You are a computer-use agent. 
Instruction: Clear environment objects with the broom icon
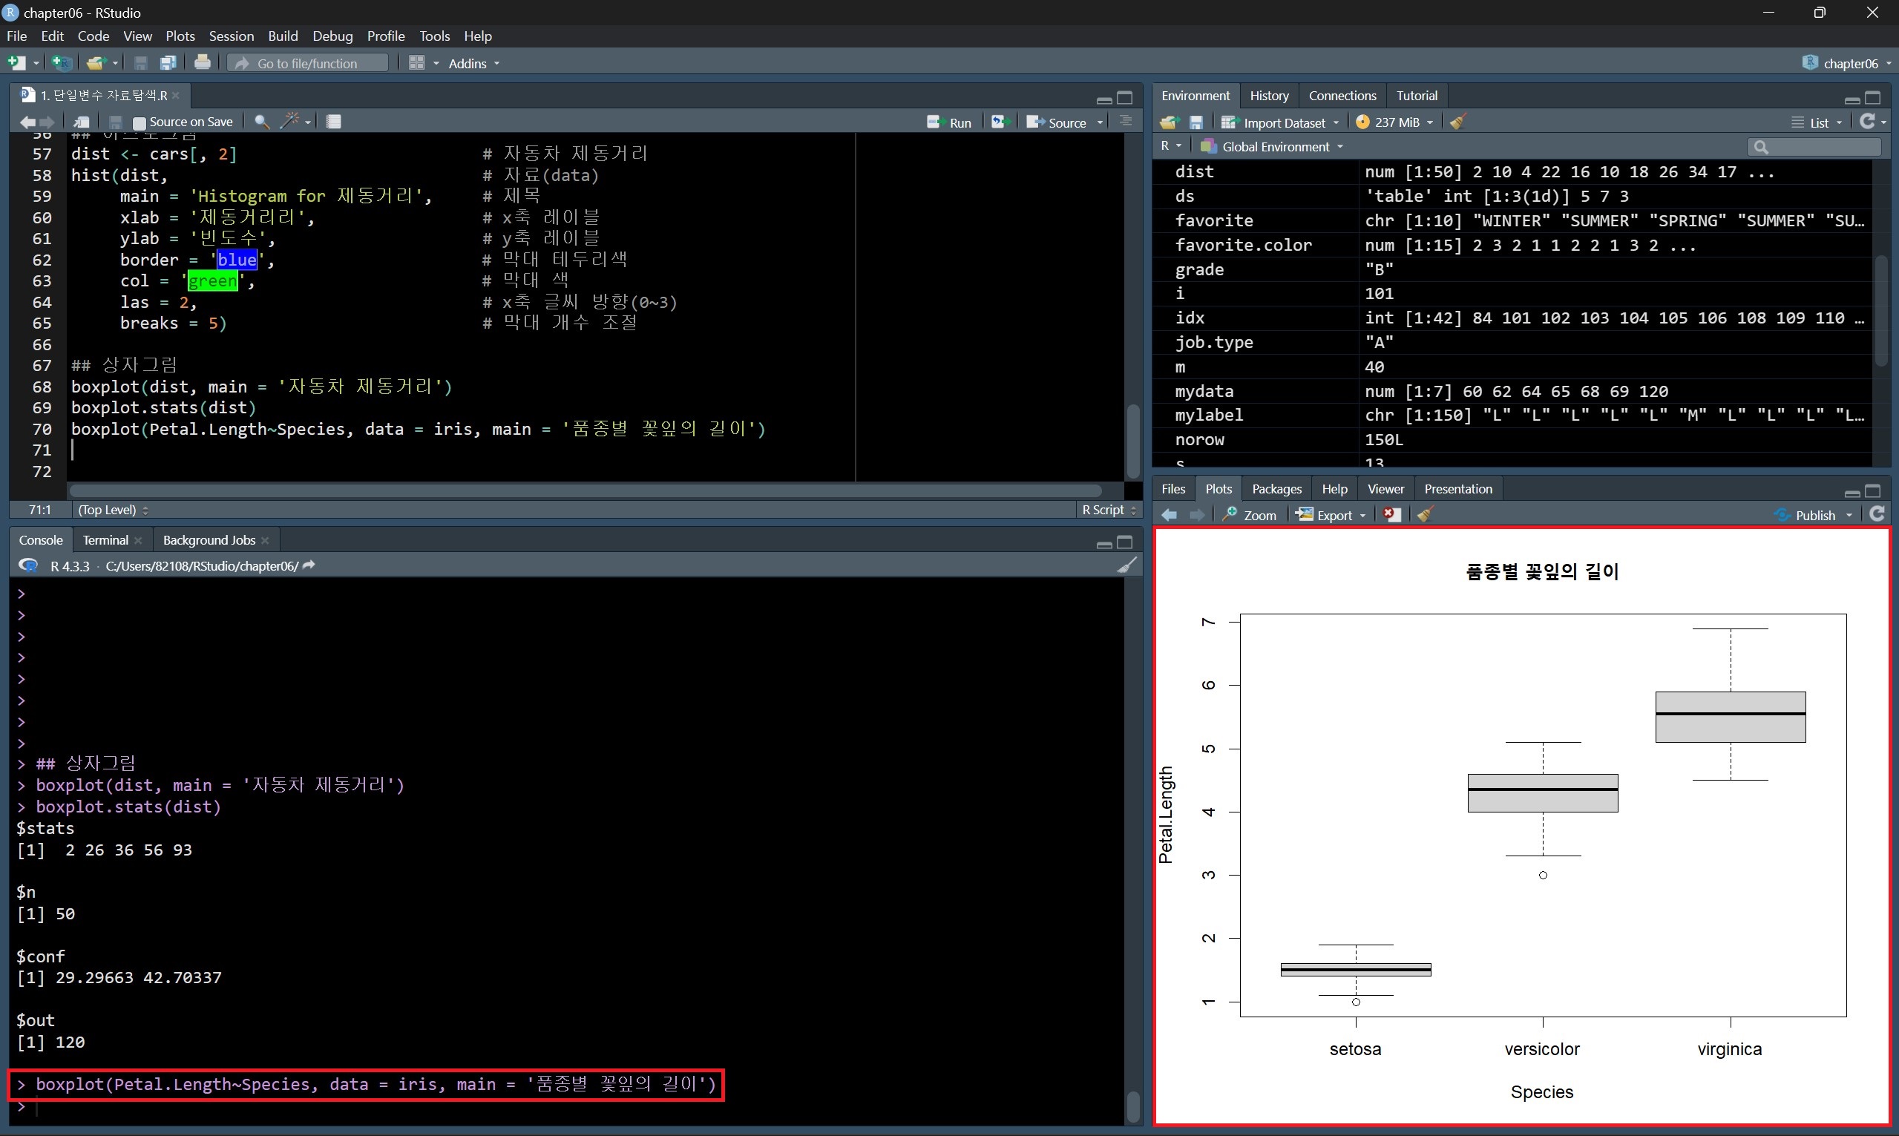tap(1457, 122)
